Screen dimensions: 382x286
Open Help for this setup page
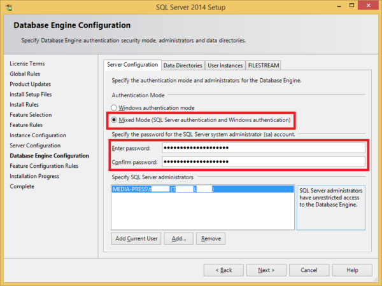[x=352, y=270]
